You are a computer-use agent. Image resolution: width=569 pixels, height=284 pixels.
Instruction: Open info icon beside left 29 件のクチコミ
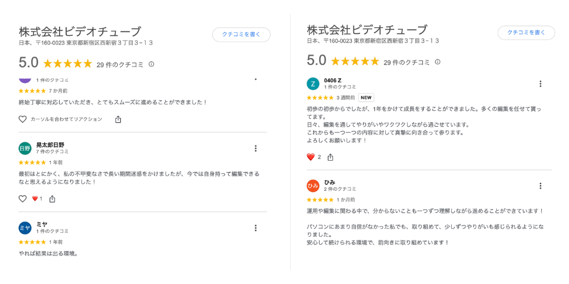152,64
